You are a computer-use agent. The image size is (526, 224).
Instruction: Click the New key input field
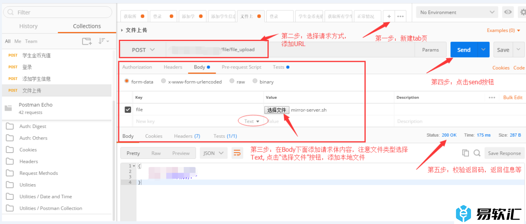tap(185, 121)
